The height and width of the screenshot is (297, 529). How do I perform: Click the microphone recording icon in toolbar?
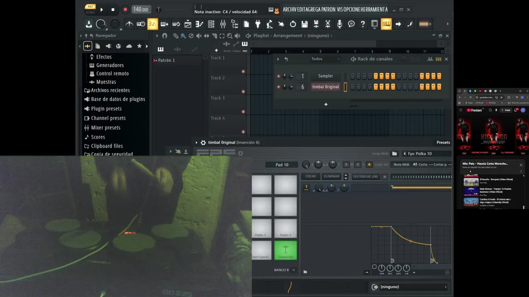coord(339,24)
